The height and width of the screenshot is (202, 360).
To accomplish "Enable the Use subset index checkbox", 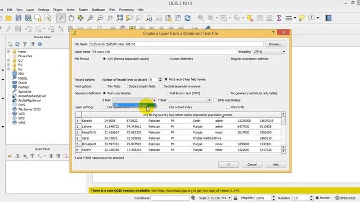I will tap(166, 107).
